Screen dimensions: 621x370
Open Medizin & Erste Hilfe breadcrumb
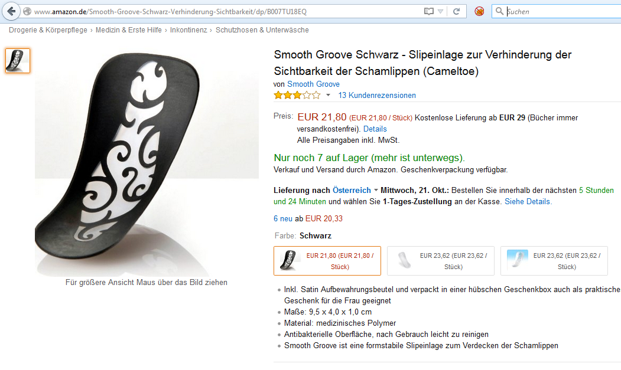128,30
